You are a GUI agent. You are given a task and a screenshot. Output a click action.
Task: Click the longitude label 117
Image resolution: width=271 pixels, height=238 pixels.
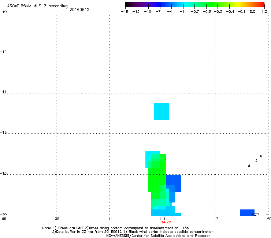pyautogui.click(x=215, y=219)
